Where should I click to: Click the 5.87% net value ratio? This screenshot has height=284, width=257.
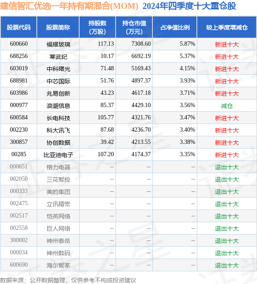coord(187,44)
